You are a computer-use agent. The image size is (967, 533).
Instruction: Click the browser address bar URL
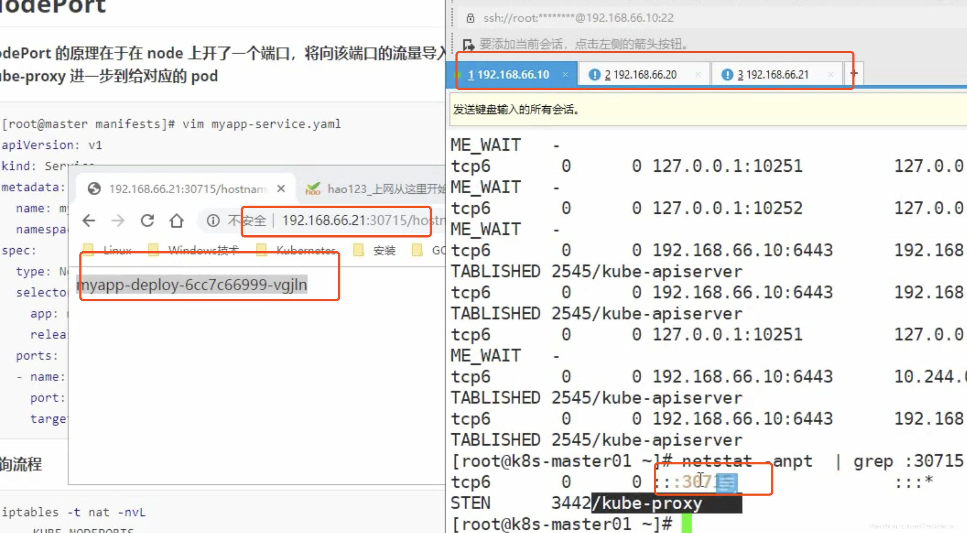(x=363, y=220)
